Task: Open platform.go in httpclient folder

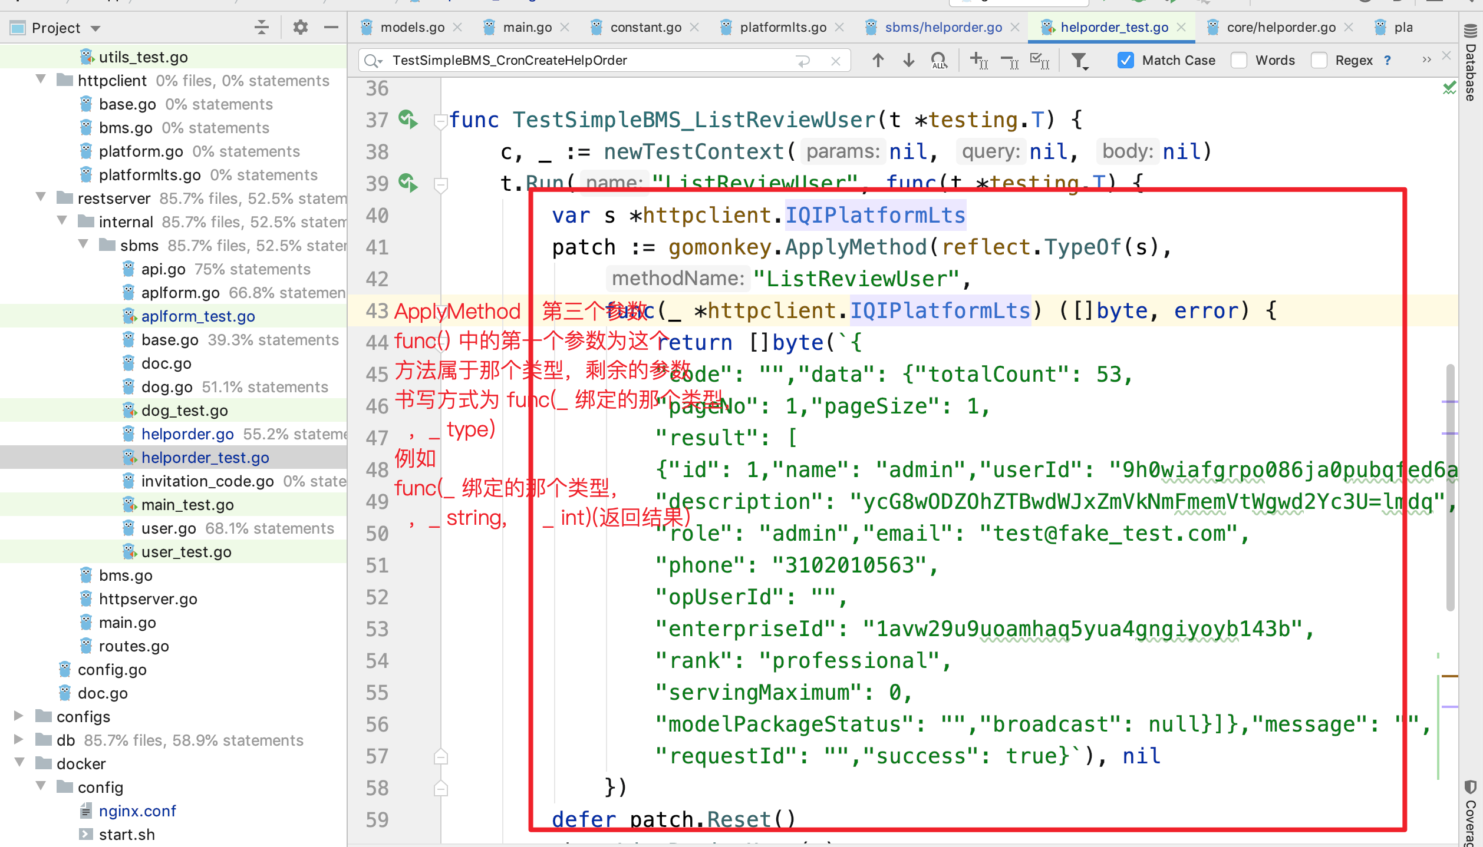Action: [x=141, y=151]
